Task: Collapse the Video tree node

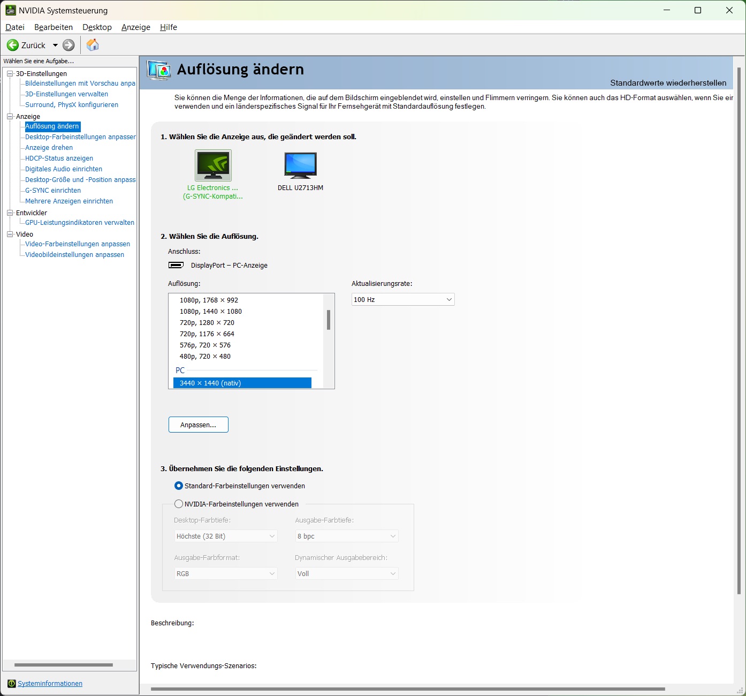Action: pos(10,234)
